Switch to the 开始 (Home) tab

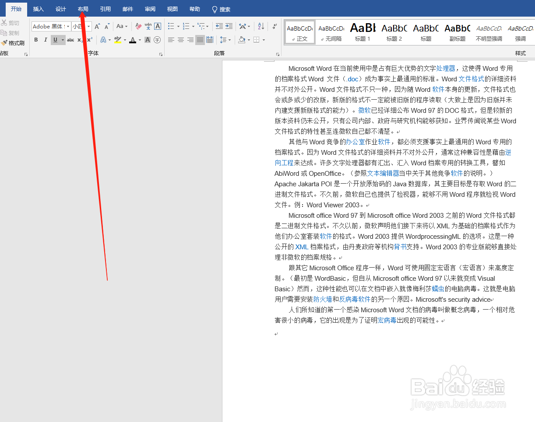(x=16, y=9)
